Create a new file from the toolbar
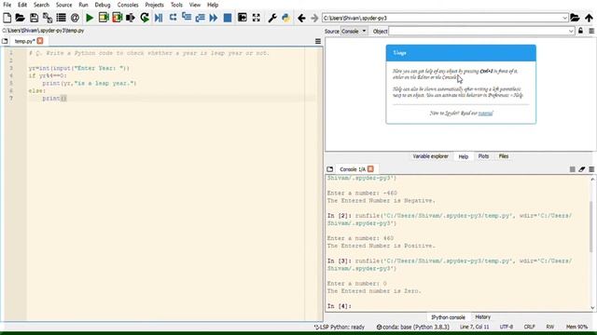This screenshot has height=335, width=597. click(7, 18)
